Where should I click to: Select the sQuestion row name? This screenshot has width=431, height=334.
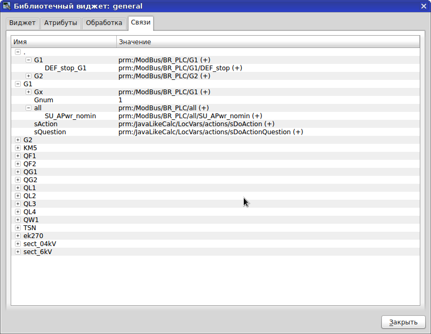point(50,132)
